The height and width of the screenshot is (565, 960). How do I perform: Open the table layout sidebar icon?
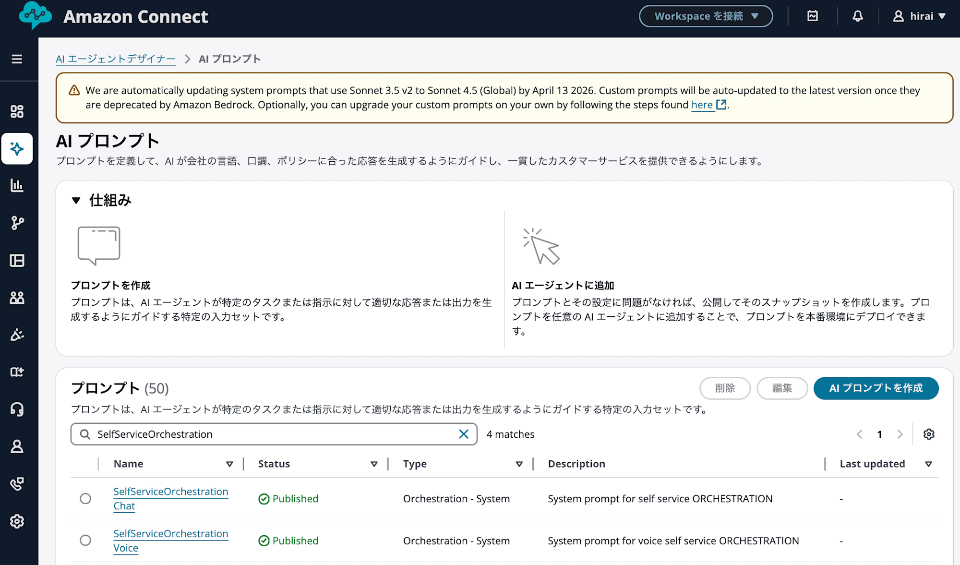click(x=17, y=261)
